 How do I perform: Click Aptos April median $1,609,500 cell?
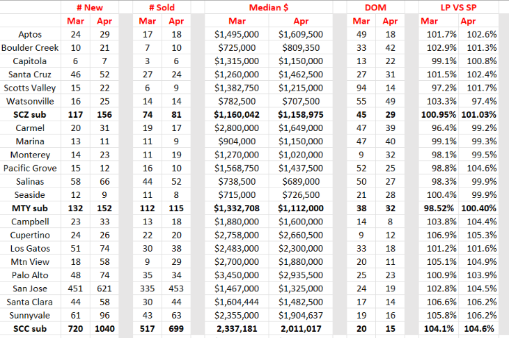[x=301, y=34]
